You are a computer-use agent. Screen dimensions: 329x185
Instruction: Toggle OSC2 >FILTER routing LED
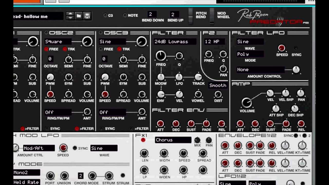click(x=77, y=128)
